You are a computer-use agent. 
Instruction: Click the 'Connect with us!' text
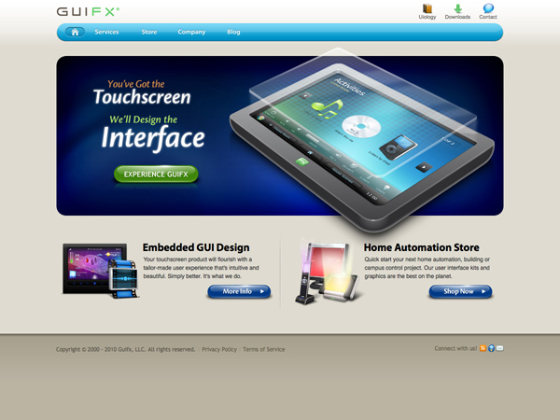pyautogui.click(x=455, y=348)
